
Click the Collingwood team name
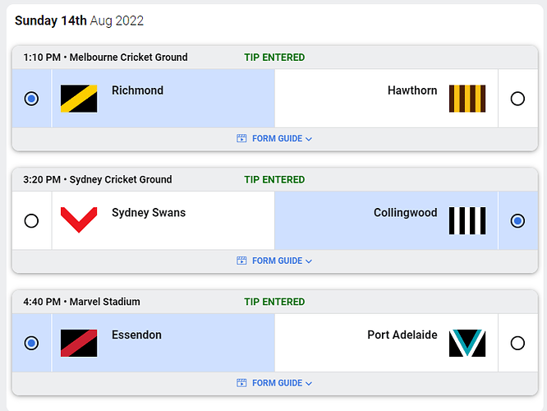(x=406, y=213)
